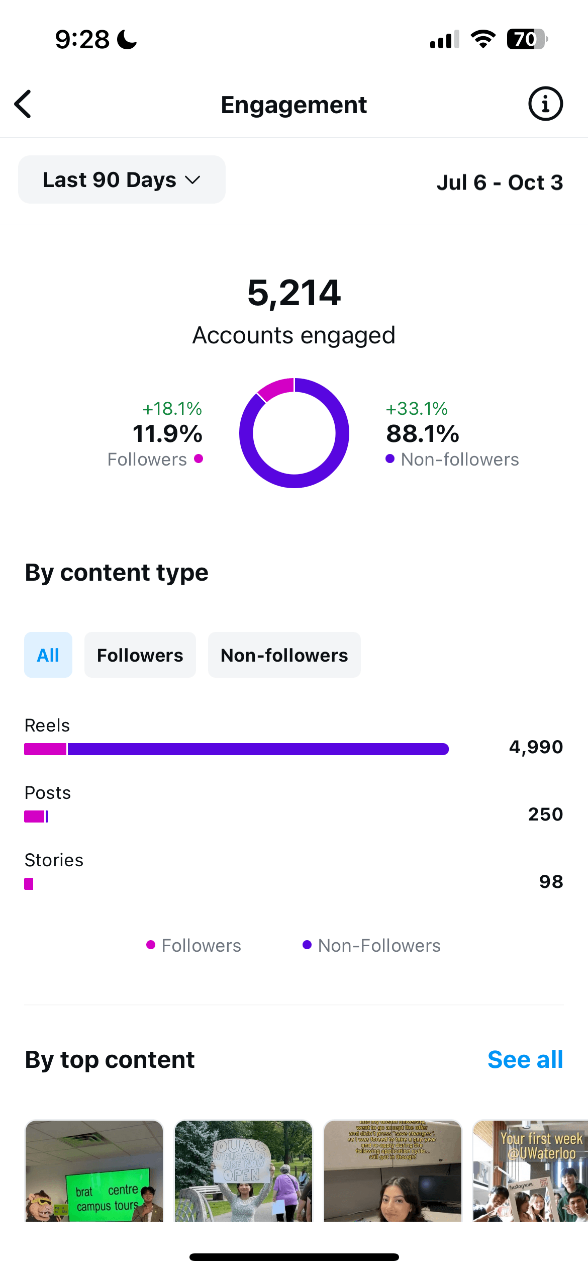588x1273 pixels.
Task: Open the brat centre campus tours thumbnail
Action: (x=94, y=1171)
